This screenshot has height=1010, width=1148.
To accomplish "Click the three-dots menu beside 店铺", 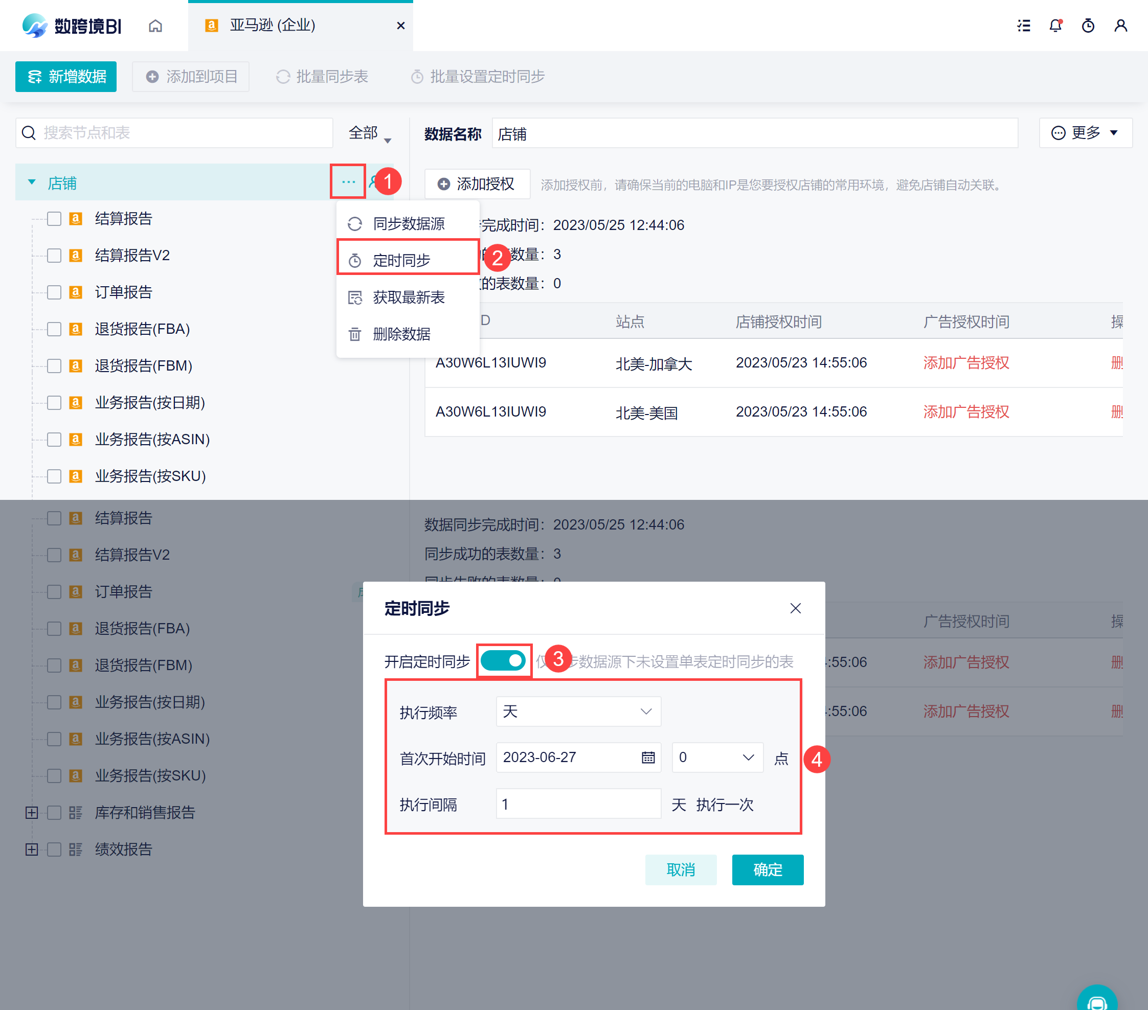I will (x=348, y=182).
